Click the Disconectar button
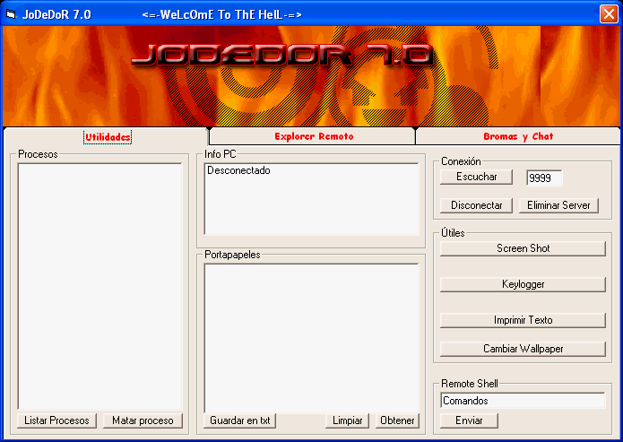This screenshot has width=623, height=442. point(476,205)
